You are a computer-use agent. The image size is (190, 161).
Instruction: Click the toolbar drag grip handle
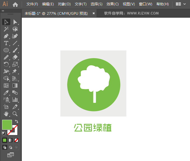(11, 14)
